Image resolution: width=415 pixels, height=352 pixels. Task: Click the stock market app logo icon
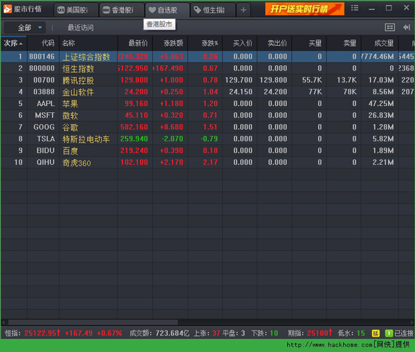coord(7,10)
